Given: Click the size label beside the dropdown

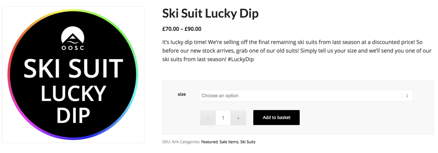Looking at the screenshot, I should point(182,94).
